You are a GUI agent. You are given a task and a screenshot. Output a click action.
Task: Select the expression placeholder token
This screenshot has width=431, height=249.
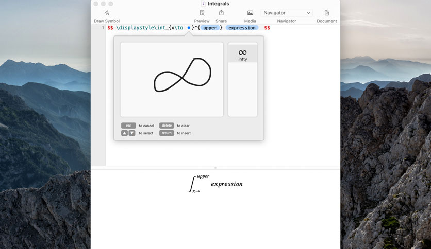pyautogui.click(x=242, y=28)
